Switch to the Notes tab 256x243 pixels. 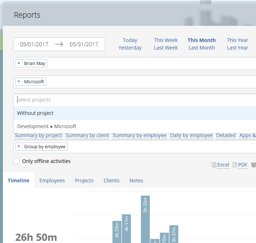coord(136,181)
